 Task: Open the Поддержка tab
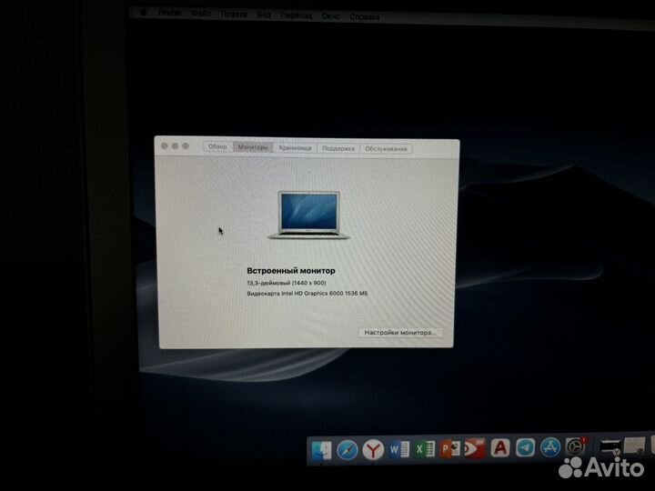point(338,148)
